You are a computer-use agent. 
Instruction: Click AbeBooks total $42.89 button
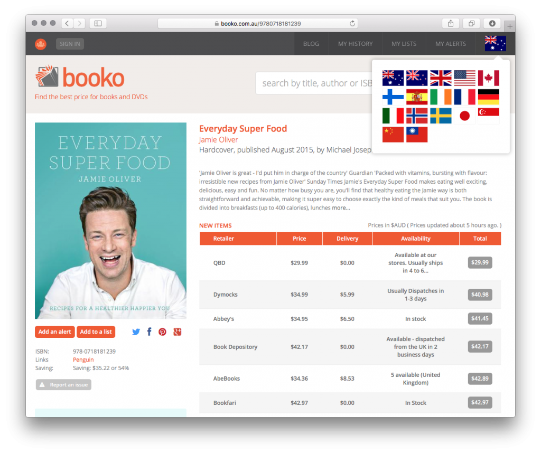(x=480, y=379)
